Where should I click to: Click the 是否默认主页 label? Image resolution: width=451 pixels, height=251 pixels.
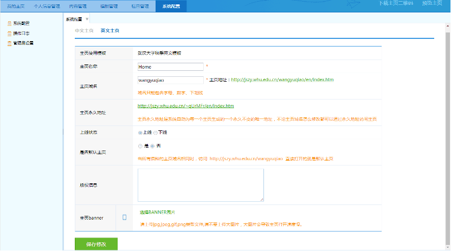click(x=93, y=152)
